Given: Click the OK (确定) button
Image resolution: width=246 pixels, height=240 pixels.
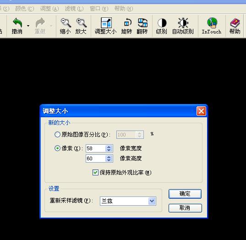Looking at the screenshot, I should [185, 194].
